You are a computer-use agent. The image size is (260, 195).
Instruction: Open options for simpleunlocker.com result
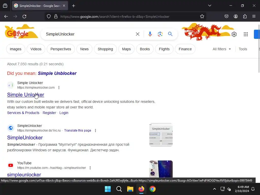tap(59, 88)
